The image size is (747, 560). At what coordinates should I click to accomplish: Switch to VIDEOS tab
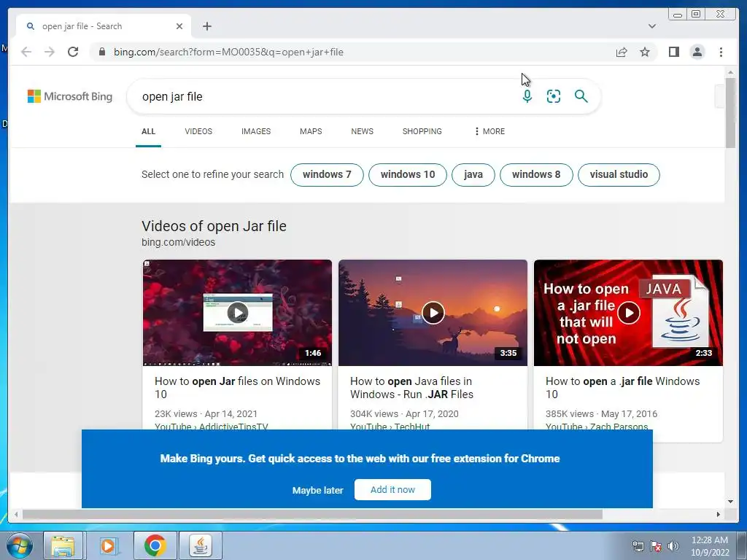click(x=198, y=131)
